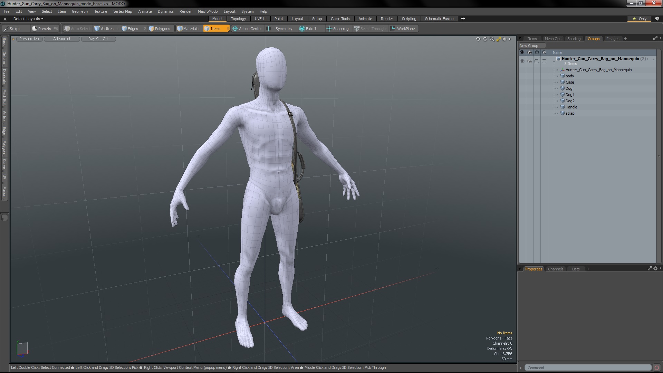
Task: Click the viewport maximize arrows icon
Action: click(x=498, y=39)
